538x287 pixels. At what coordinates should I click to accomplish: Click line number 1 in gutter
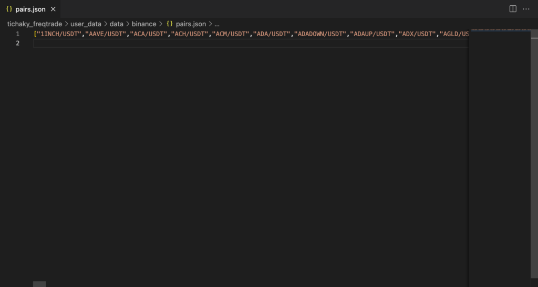(17, 34)
